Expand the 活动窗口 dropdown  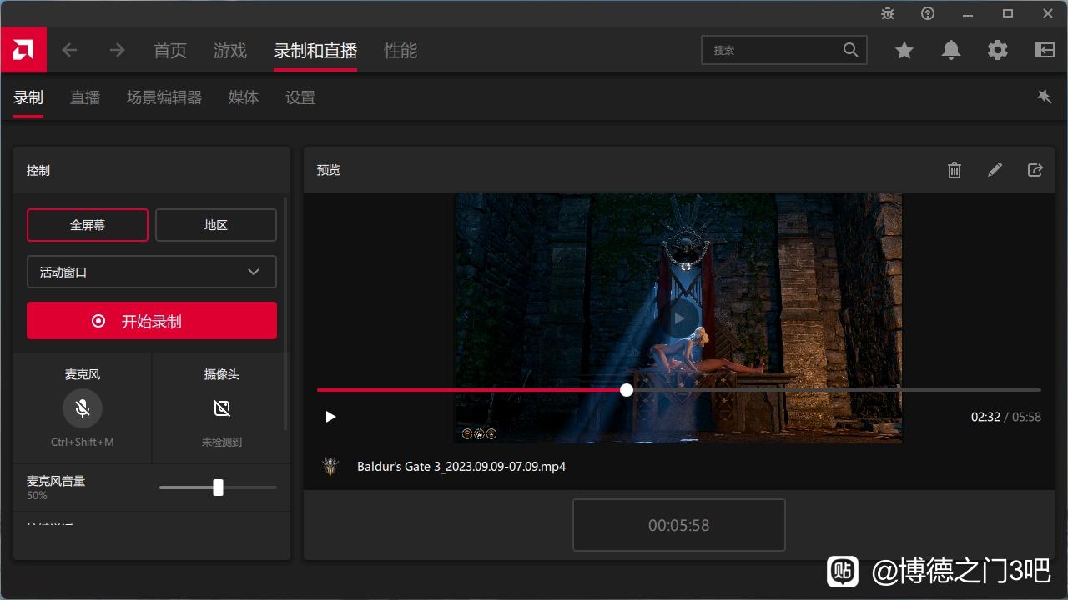click(x=152, y=272)
